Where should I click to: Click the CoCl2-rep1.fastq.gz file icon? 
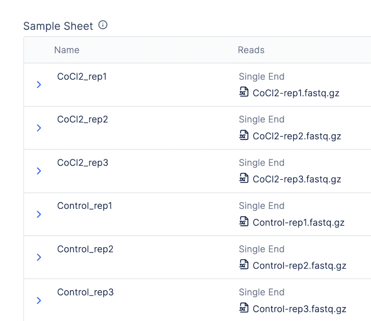pyautogui.click(x=244, y=93)
